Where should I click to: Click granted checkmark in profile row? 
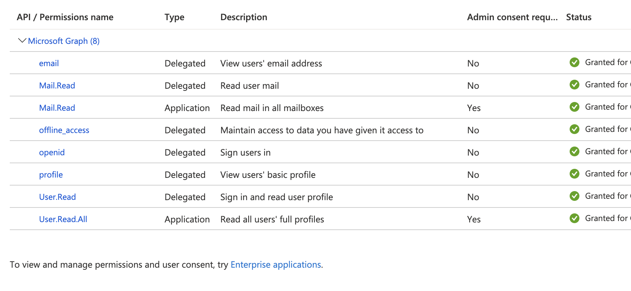(575, 174)
